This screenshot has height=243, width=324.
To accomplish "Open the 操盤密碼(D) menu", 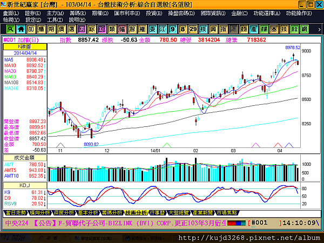I will (x=181, y=13).
